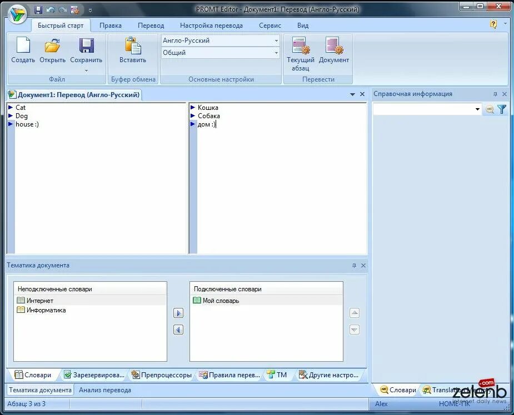Viewport: 514px width, 415px height.
Task: Click the reference search magnifier icon
Action: point(490,109)
